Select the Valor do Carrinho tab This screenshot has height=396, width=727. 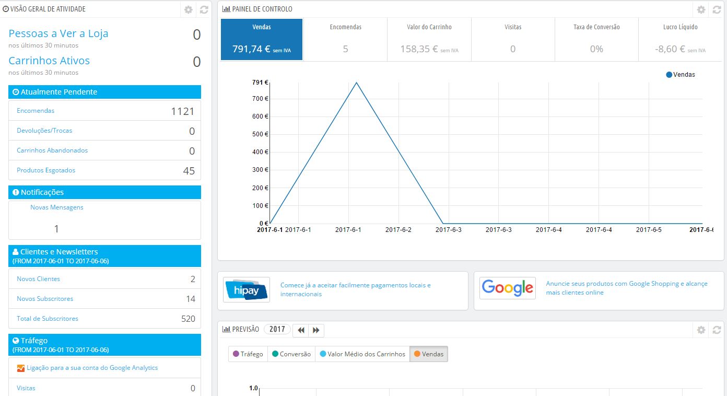(429, 40)
